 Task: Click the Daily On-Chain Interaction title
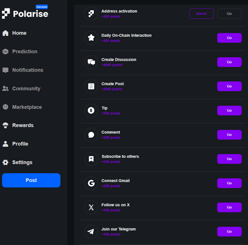127,35
